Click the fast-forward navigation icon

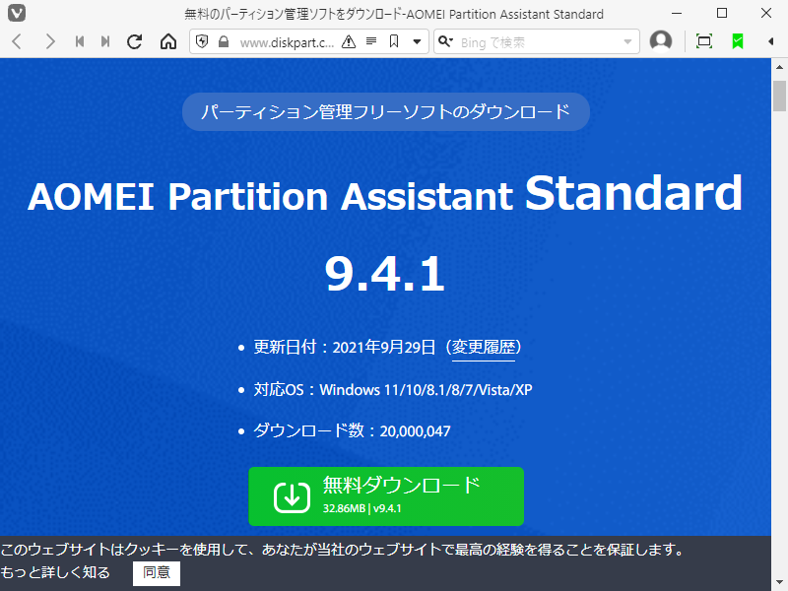click(x=104, y=41)
